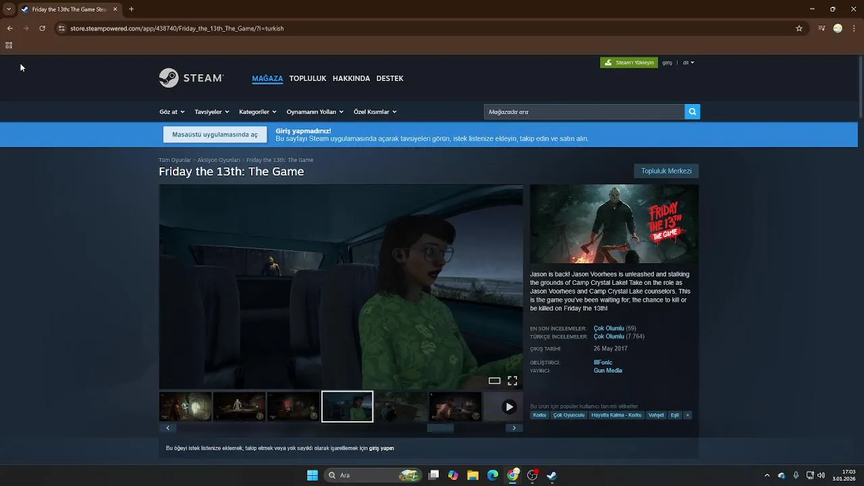
Task: Play the video thumbnail with play icon
Action: 509,406
